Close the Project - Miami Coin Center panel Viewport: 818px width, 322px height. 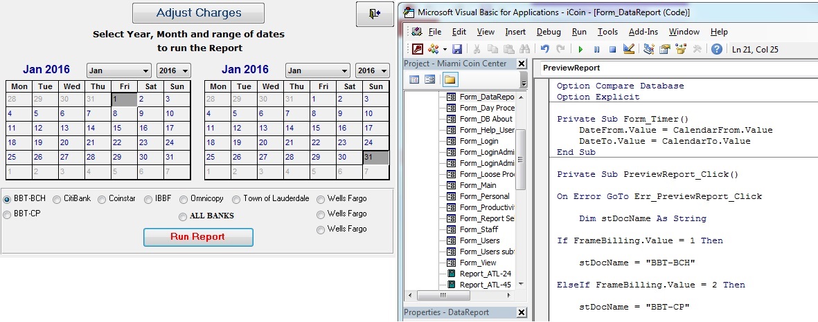coord(521,64)
